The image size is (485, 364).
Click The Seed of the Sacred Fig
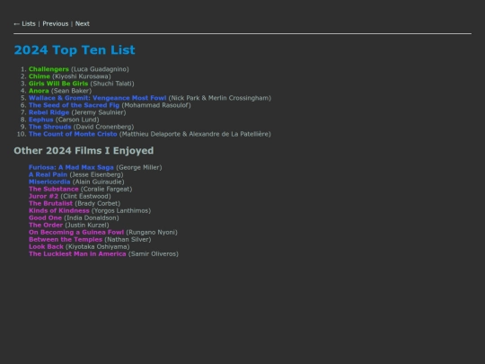tap(74, 105)
